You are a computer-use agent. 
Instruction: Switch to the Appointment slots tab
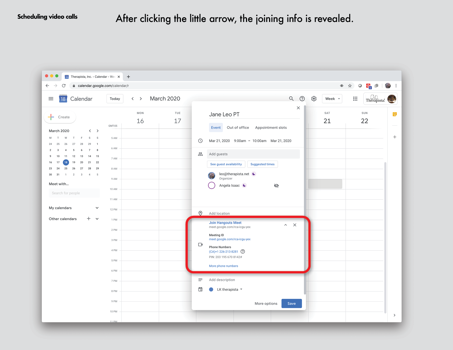[x=271, y=127]
